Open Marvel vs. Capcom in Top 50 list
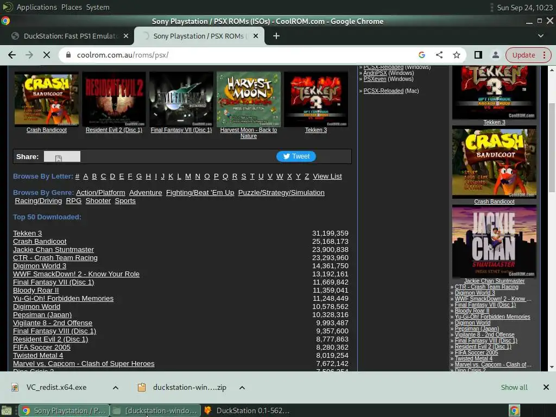The height and width of the screenshot is (417, 556). point(84,364)
